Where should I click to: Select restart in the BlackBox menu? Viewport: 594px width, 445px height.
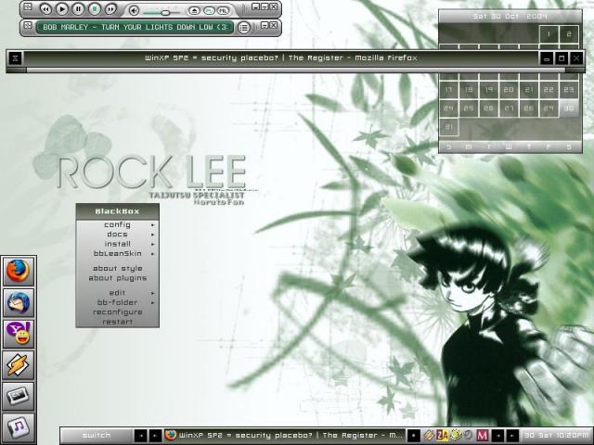pyautogui.click(x=118, y=322)
